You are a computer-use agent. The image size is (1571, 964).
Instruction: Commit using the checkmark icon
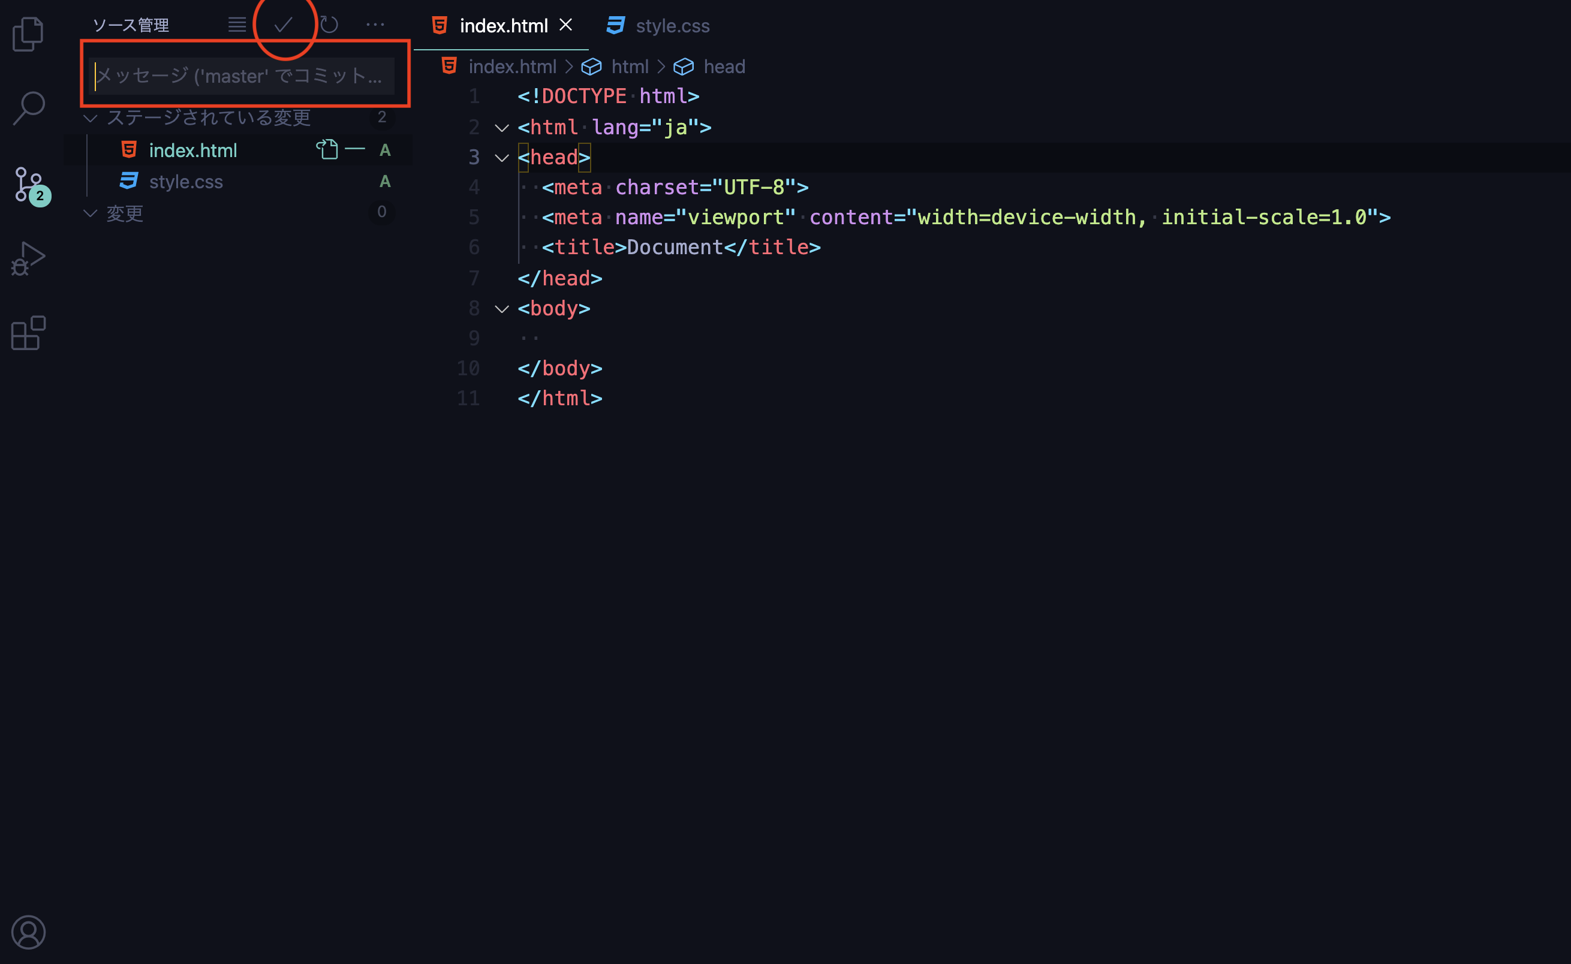click(x=282, y=25)
